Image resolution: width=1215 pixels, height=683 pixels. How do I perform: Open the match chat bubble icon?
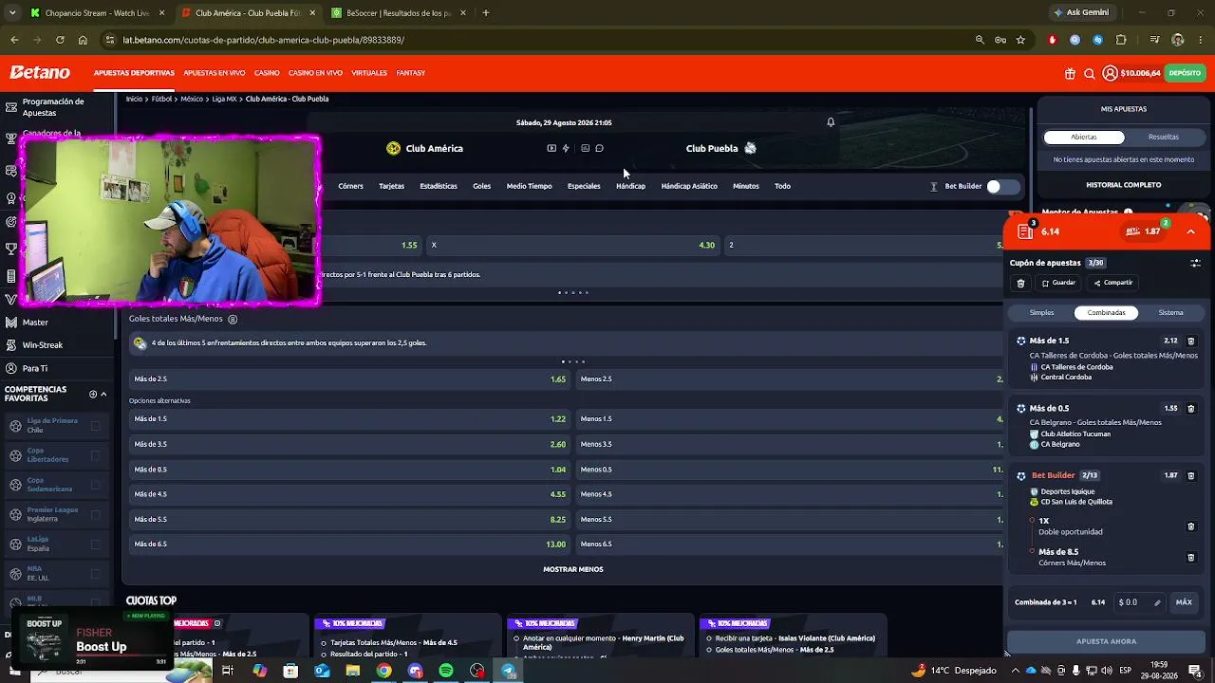(x=599, y=148)
